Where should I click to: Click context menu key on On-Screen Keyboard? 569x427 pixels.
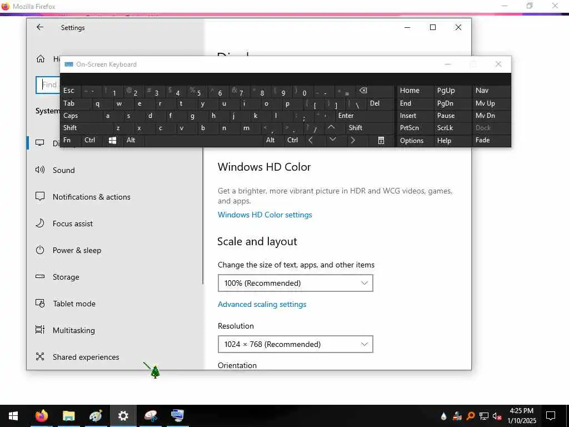click(x=381, y=141)
